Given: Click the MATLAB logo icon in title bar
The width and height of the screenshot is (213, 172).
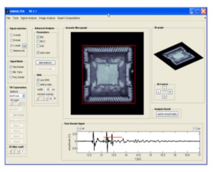Looking at the screenshot, I should tap(7, 11).
